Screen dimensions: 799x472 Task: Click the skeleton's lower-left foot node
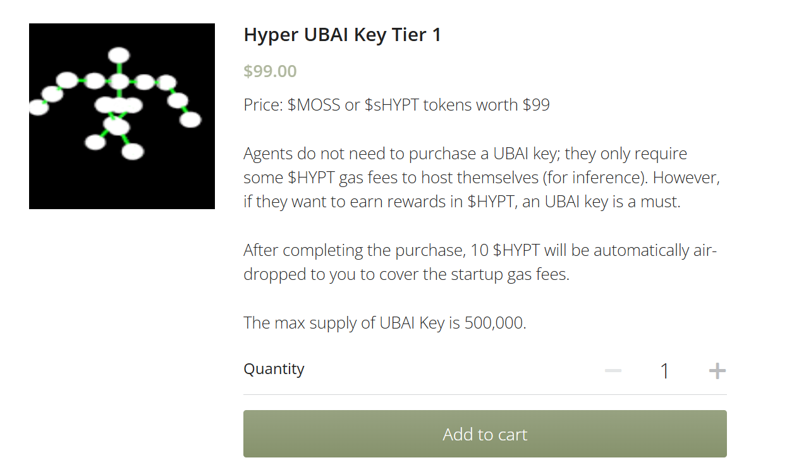[x=95, y=142]
